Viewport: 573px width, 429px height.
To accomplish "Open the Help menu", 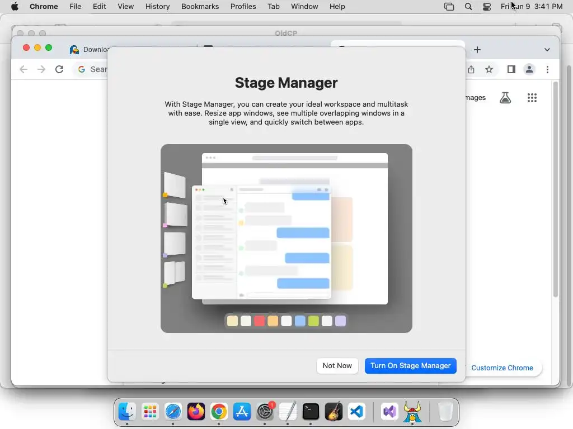I will pyautogui.click(x=337, y=7).
